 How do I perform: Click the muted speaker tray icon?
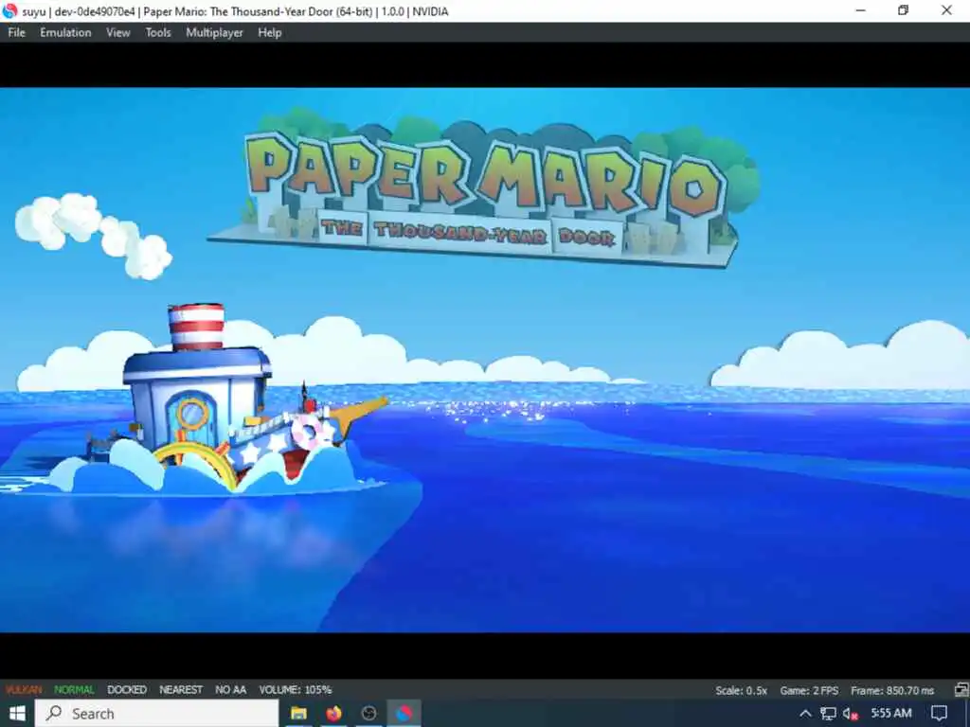[851, 714]
